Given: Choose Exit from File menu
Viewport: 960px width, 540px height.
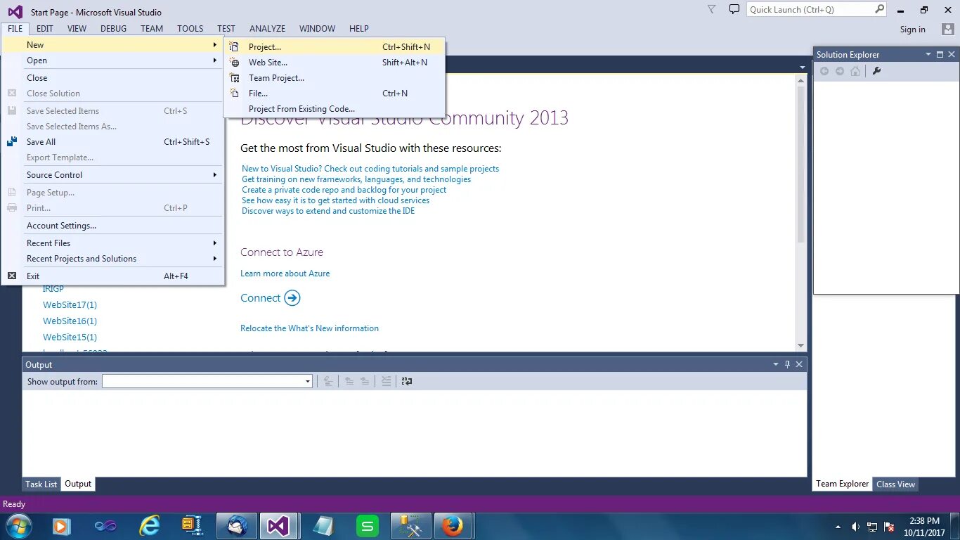Looking at the screenshot, I should (x=112, y=276).
